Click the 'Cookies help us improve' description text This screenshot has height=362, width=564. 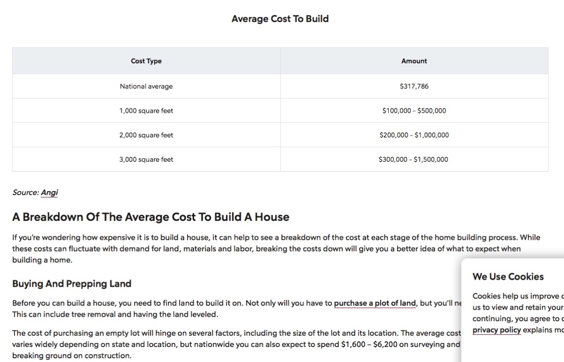pos(517,307)
